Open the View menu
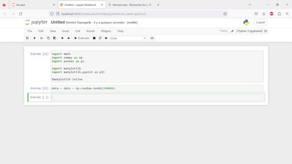Viewport: 292px width, 164px height. click(x=53, y=31)
